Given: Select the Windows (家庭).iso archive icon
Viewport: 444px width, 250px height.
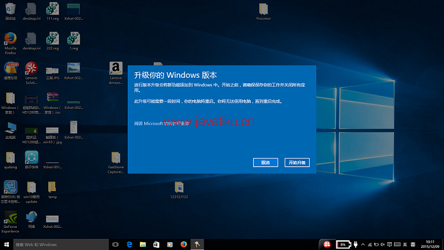Looking at the screenshot, I should (x=52, y=103).
